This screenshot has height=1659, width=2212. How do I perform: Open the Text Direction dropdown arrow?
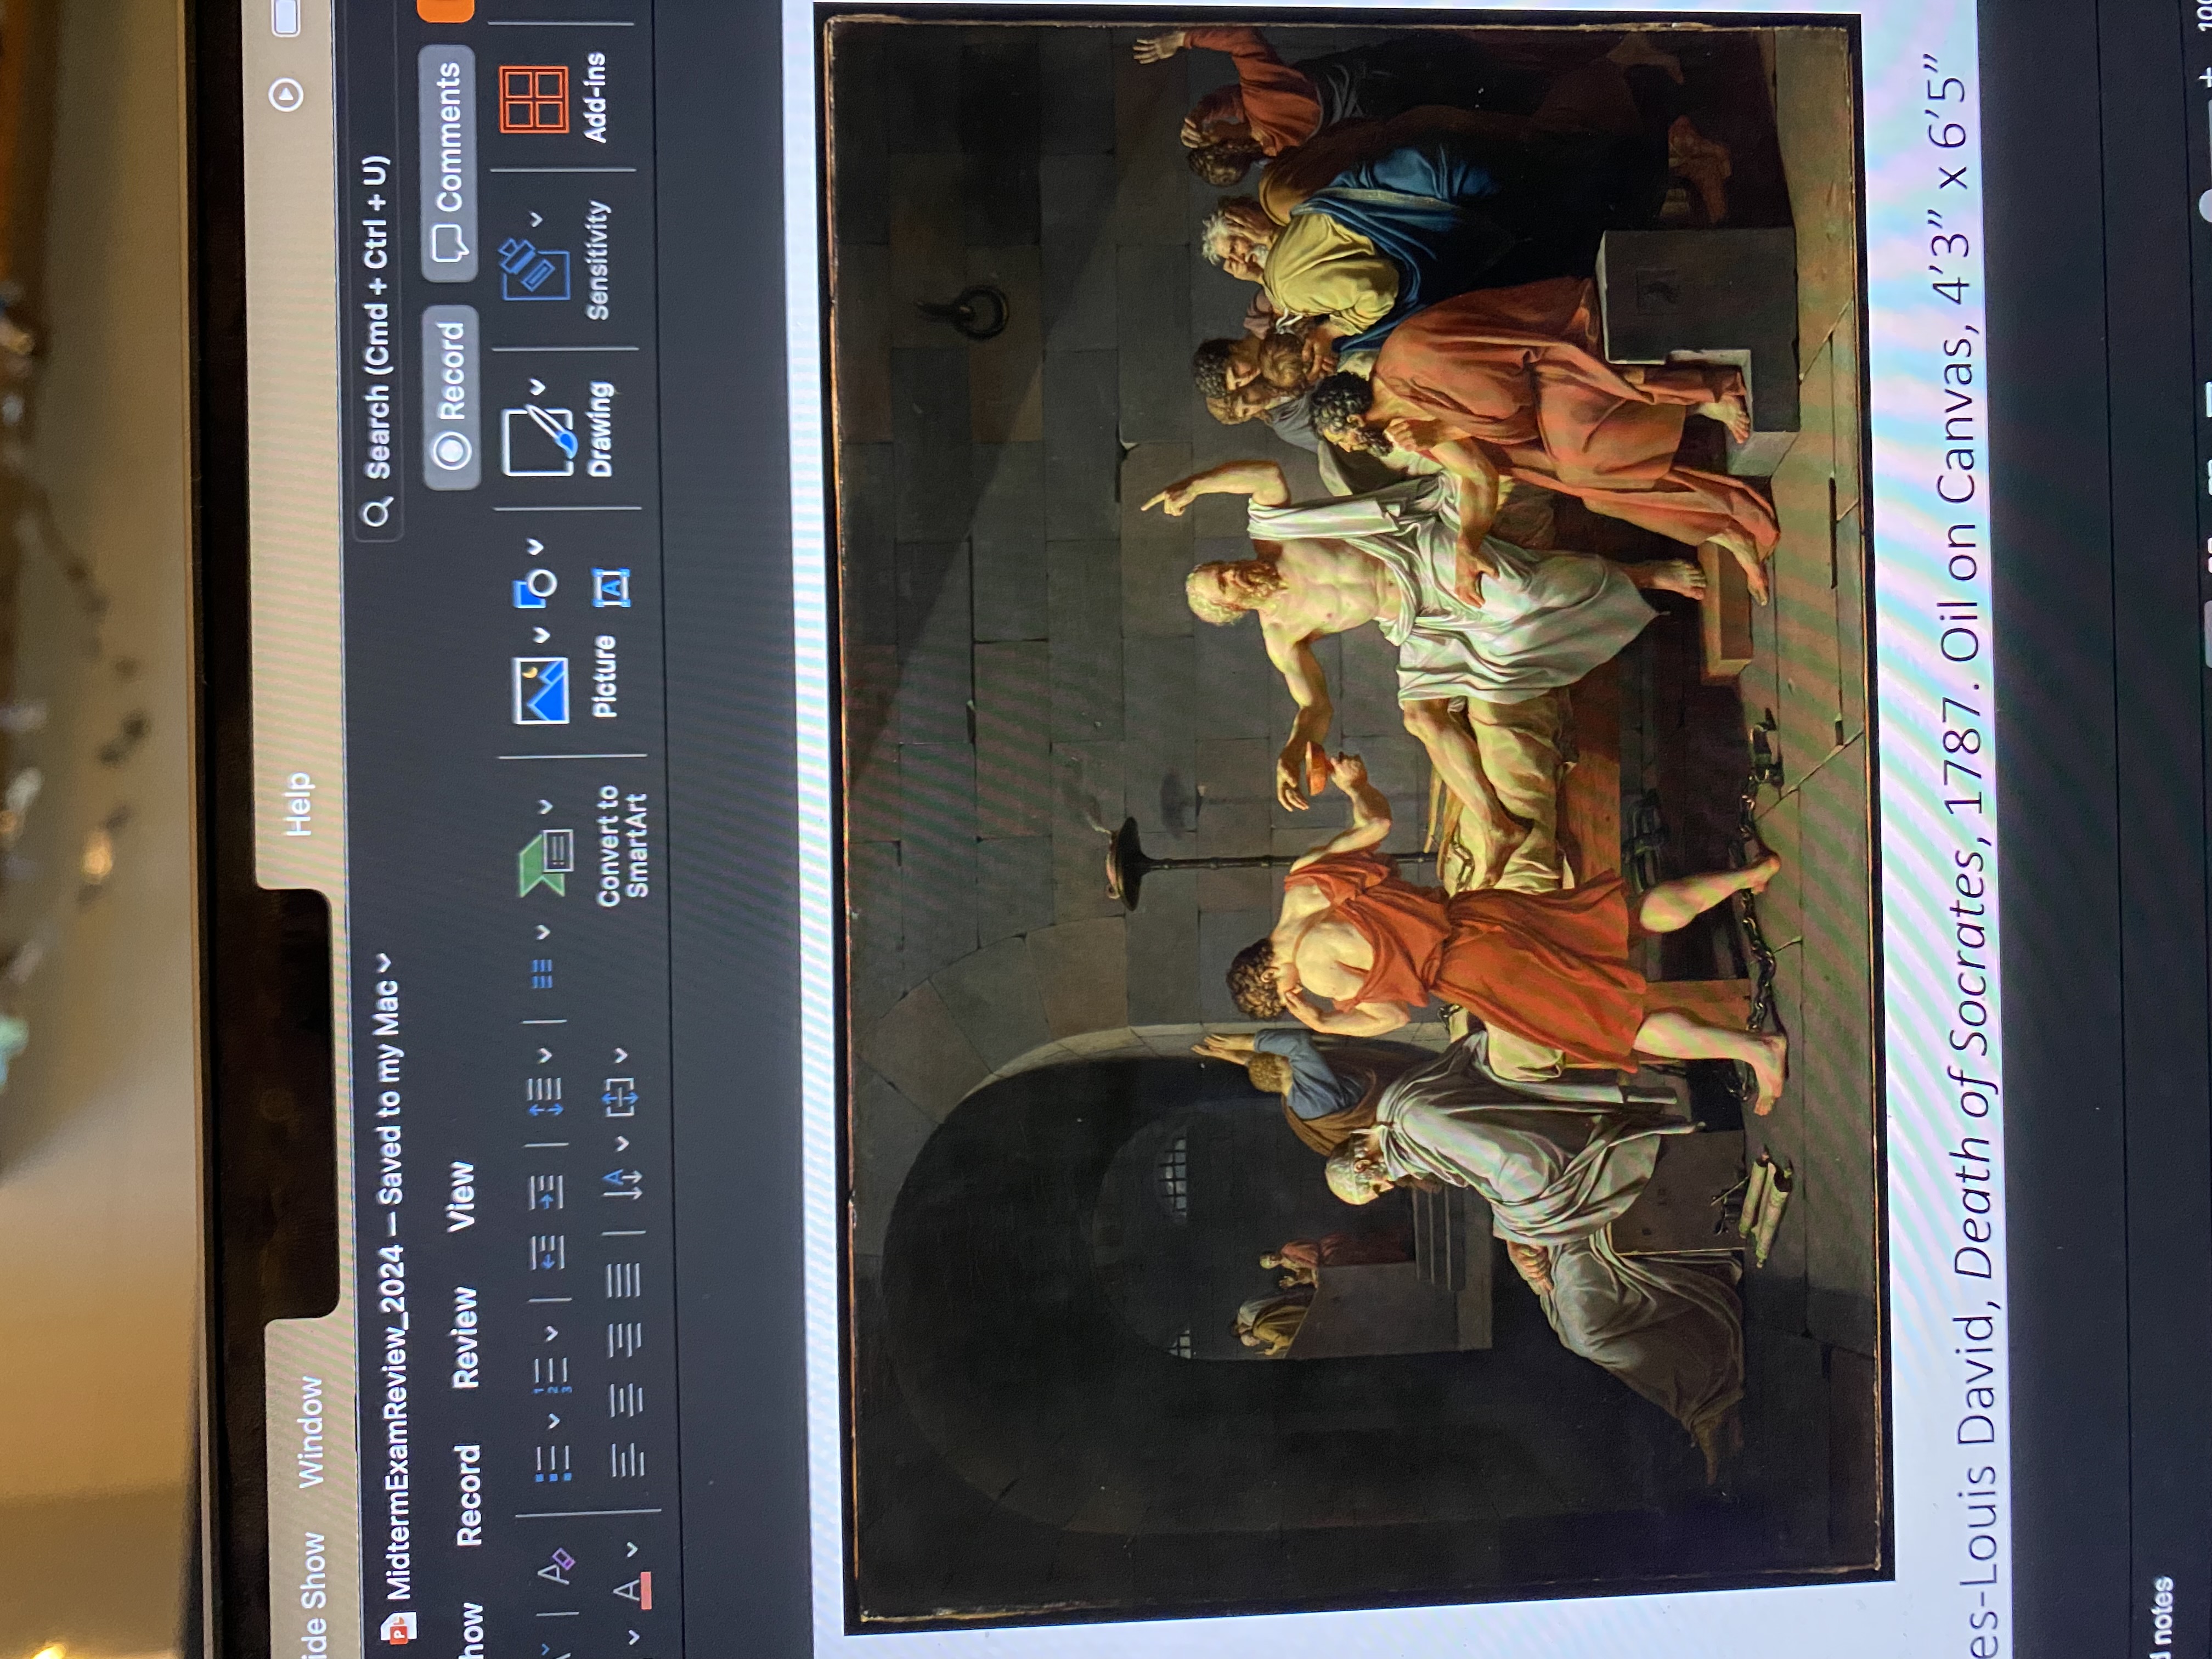(622, 1143)
